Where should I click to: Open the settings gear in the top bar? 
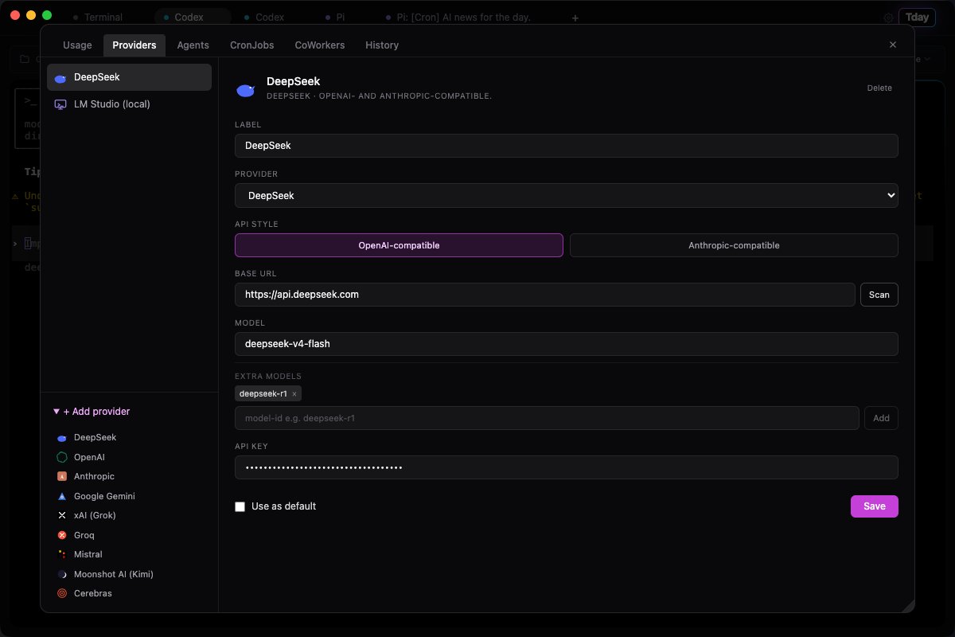888,18
